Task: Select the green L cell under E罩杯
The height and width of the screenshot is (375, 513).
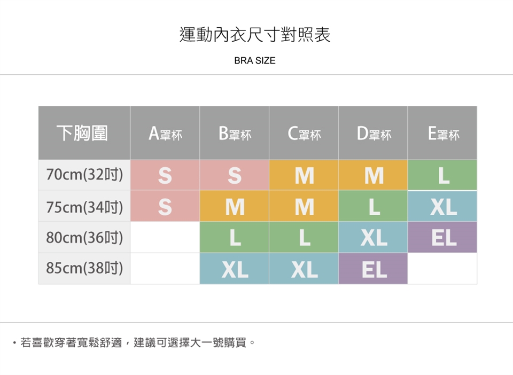Action: [443, 175]
